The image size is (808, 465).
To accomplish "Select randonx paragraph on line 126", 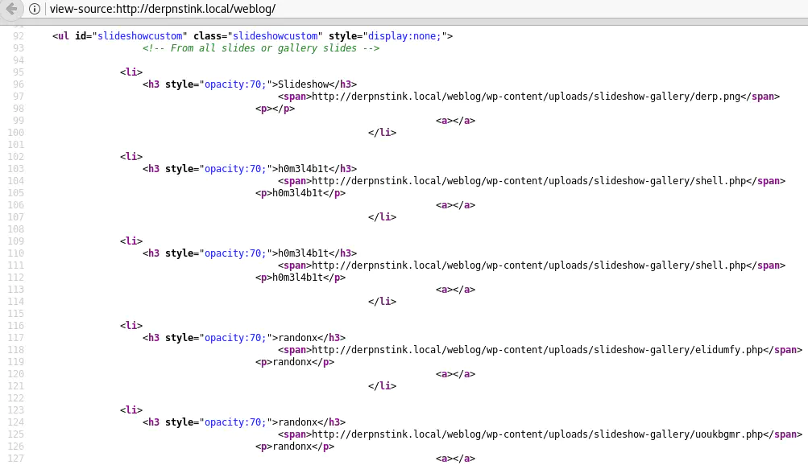I will 292,446.
